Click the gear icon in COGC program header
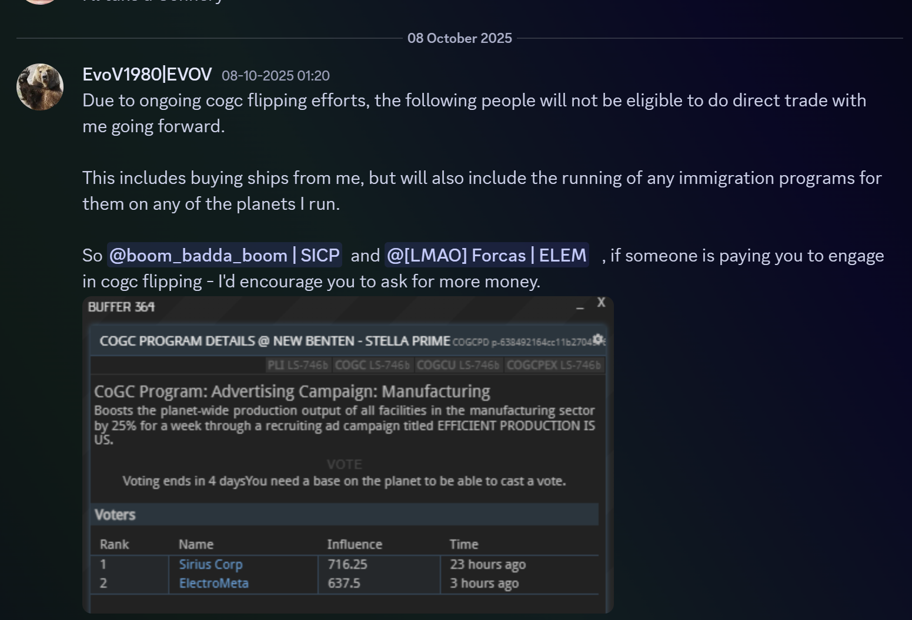This screenshot has height=620, width=912. pos(597,340)
